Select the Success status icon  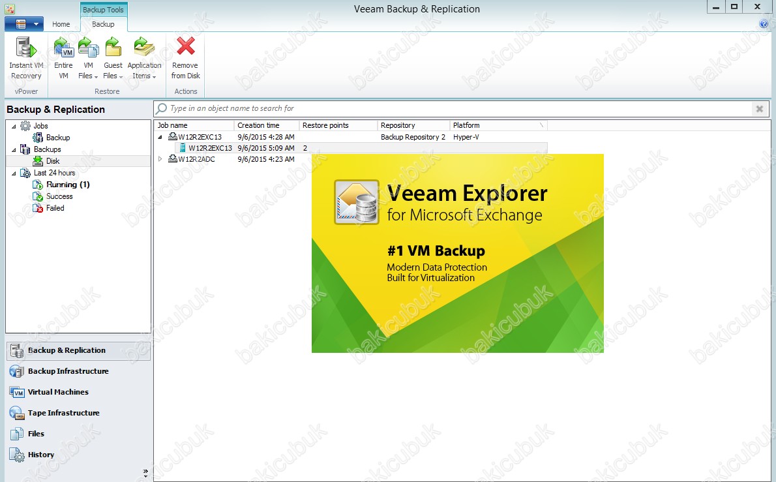38,196
